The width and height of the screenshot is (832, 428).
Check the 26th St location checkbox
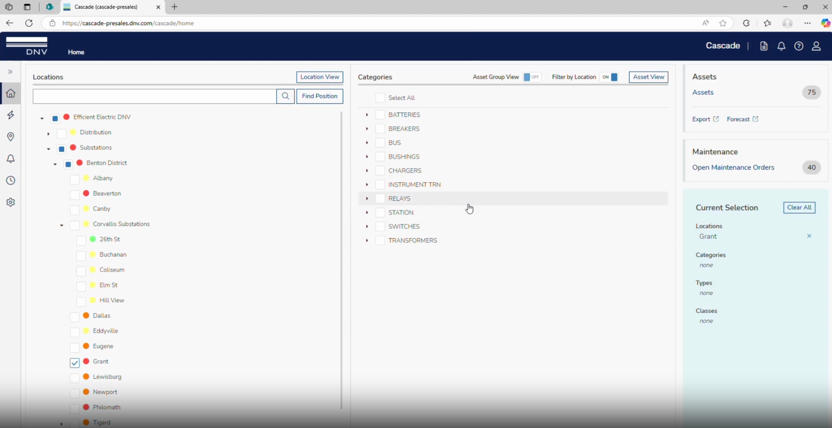click(81, 240)
